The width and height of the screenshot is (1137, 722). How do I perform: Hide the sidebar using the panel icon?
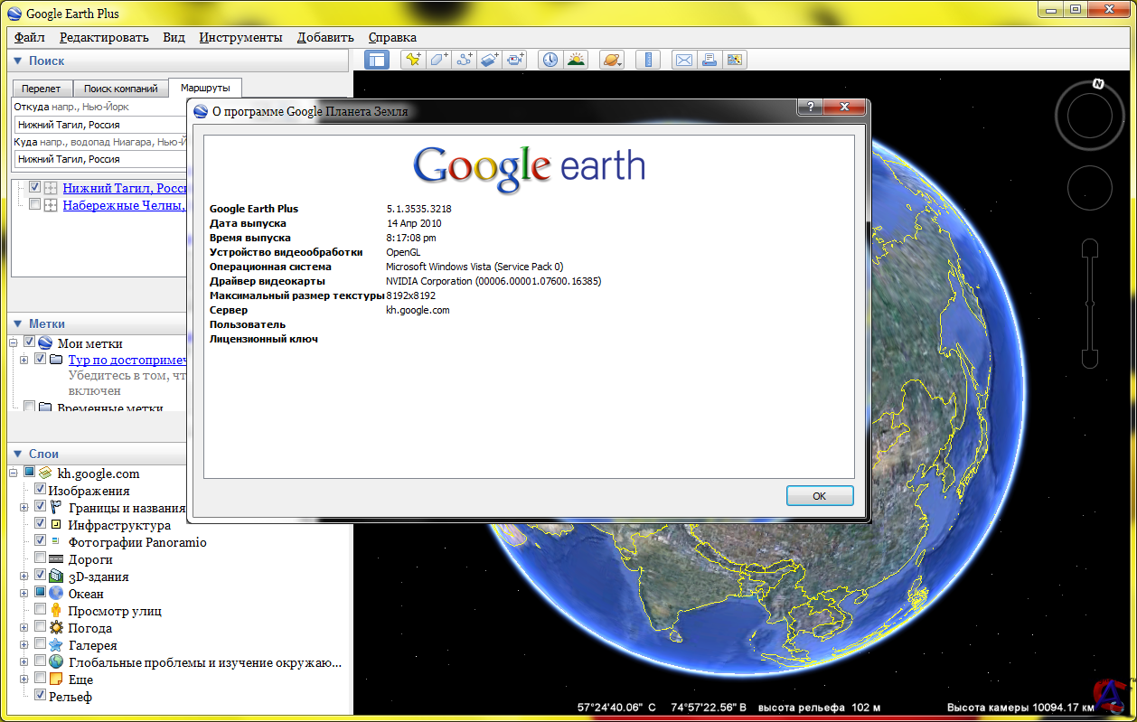pyautogui.click(x=378, y=60)
